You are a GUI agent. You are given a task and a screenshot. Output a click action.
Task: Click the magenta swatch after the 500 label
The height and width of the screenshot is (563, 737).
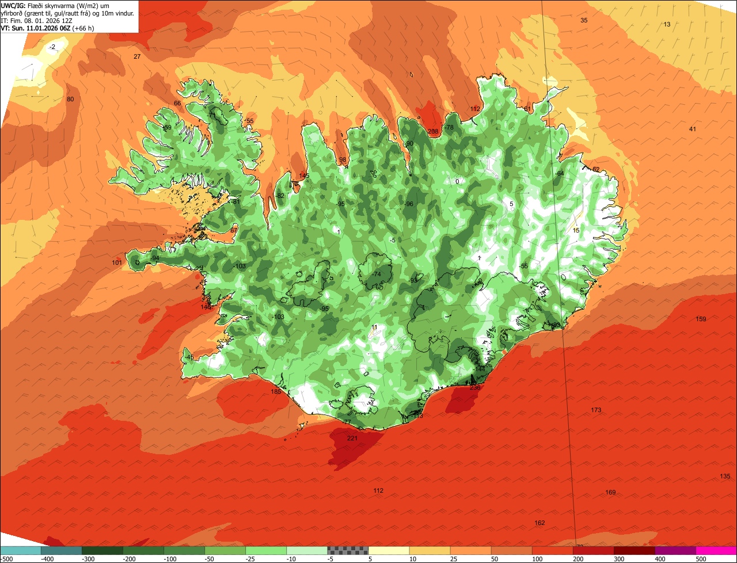716,550
